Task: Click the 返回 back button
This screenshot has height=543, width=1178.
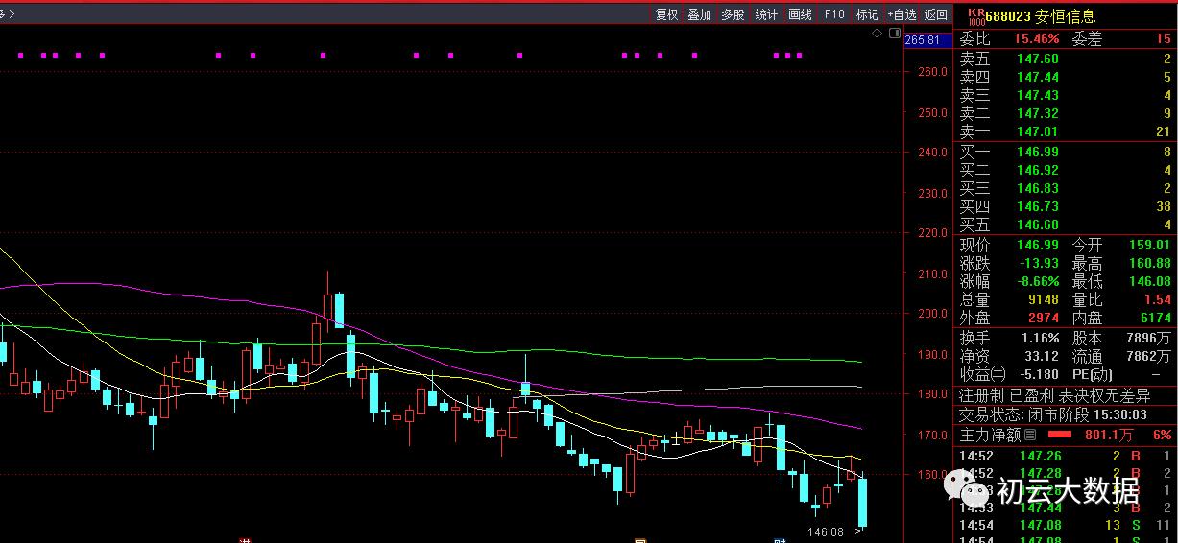Action: [x=935, y=14]
